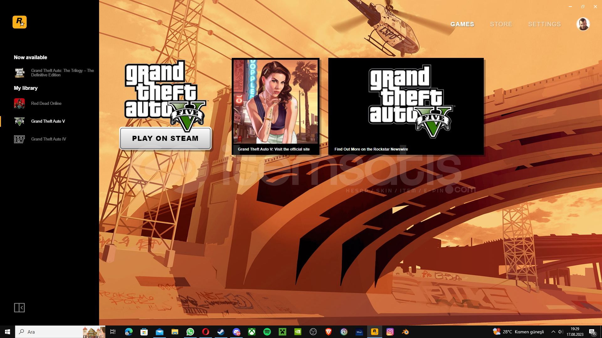Click the Ara search box

pos(60,332)
